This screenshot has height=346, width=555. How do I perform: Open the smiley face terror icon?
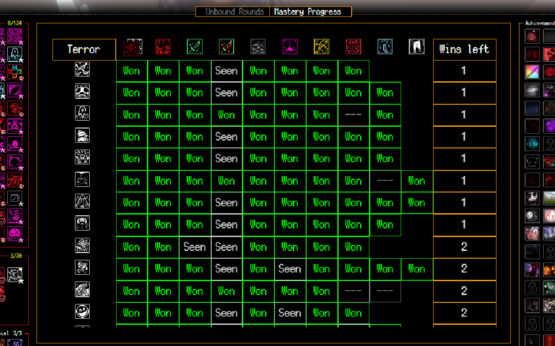82,311
